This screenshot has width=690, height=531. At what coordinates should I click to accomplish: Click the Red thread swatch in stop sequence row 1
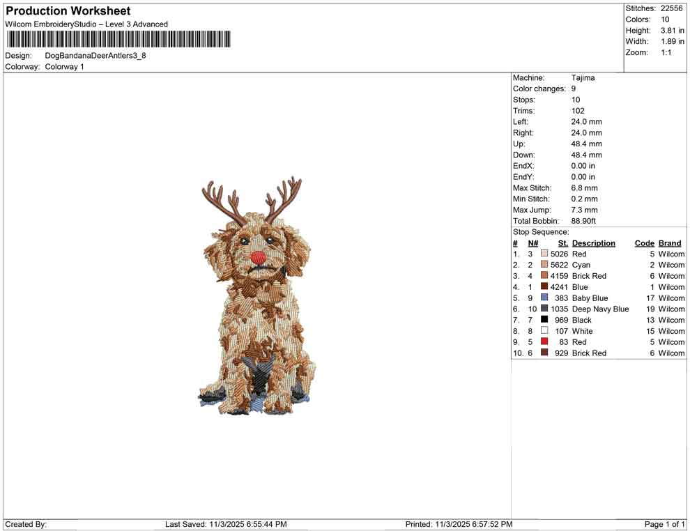(x=544, y=254)
